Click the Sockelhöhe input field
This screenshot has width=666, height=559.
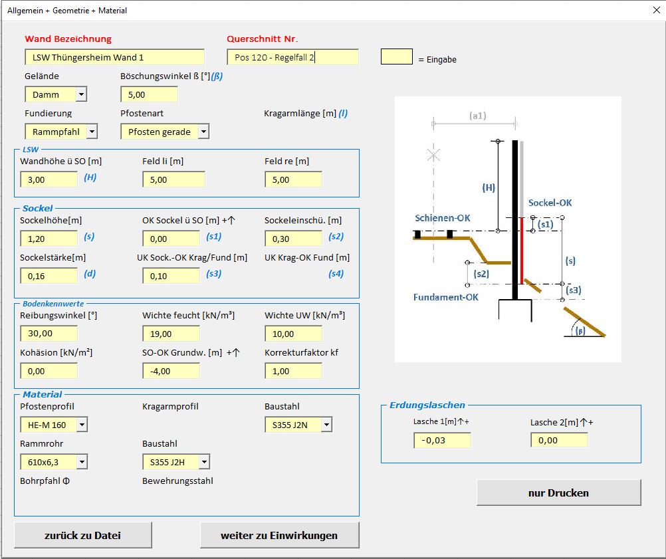(49, 238)
